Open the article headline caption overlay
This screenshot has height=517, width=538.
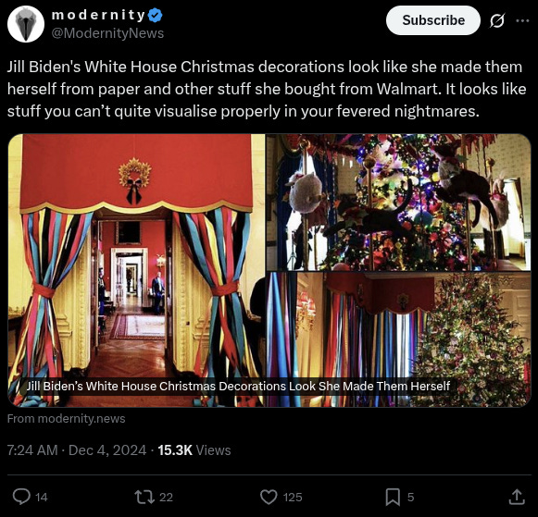[238, 386]
